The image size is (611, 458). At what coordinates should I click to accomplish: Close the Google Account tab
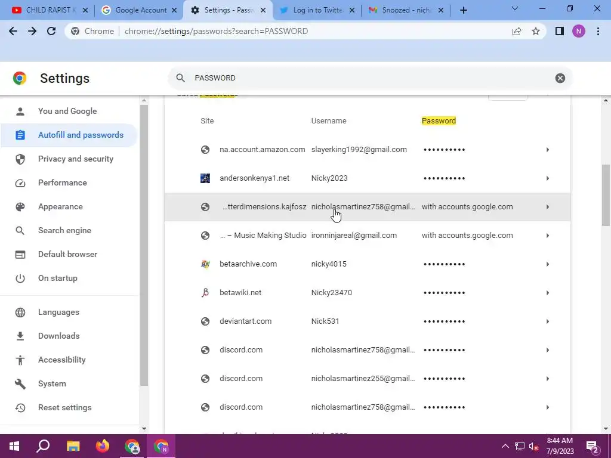174,11
